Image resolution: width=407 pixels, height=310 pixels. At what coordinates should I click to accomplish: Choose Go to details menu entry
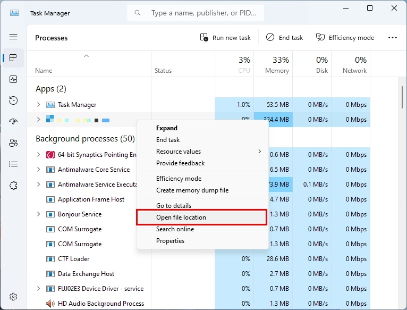point(202,205)
